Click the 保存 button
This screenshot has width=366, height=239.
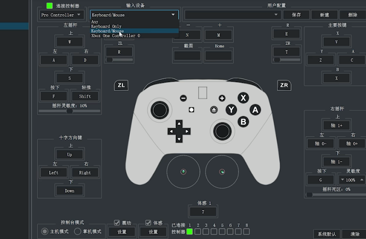click(296, 15)
